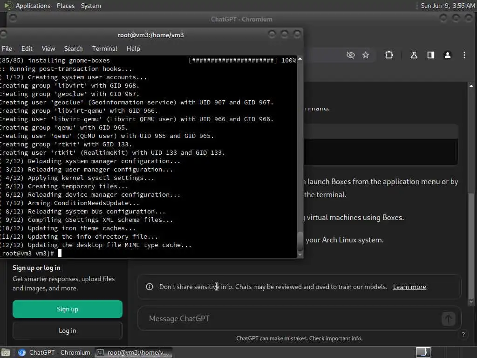
Task: Switch to root@vm3 terminal taskbar entry
Action: tap(133, 352)
